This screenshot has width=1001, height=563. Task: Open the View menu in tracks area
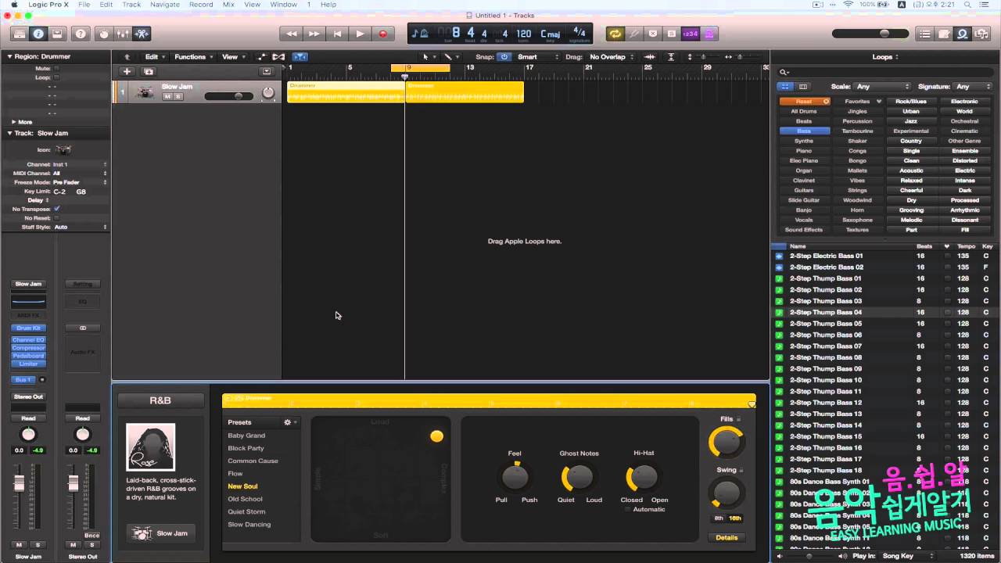click(232, 57)
